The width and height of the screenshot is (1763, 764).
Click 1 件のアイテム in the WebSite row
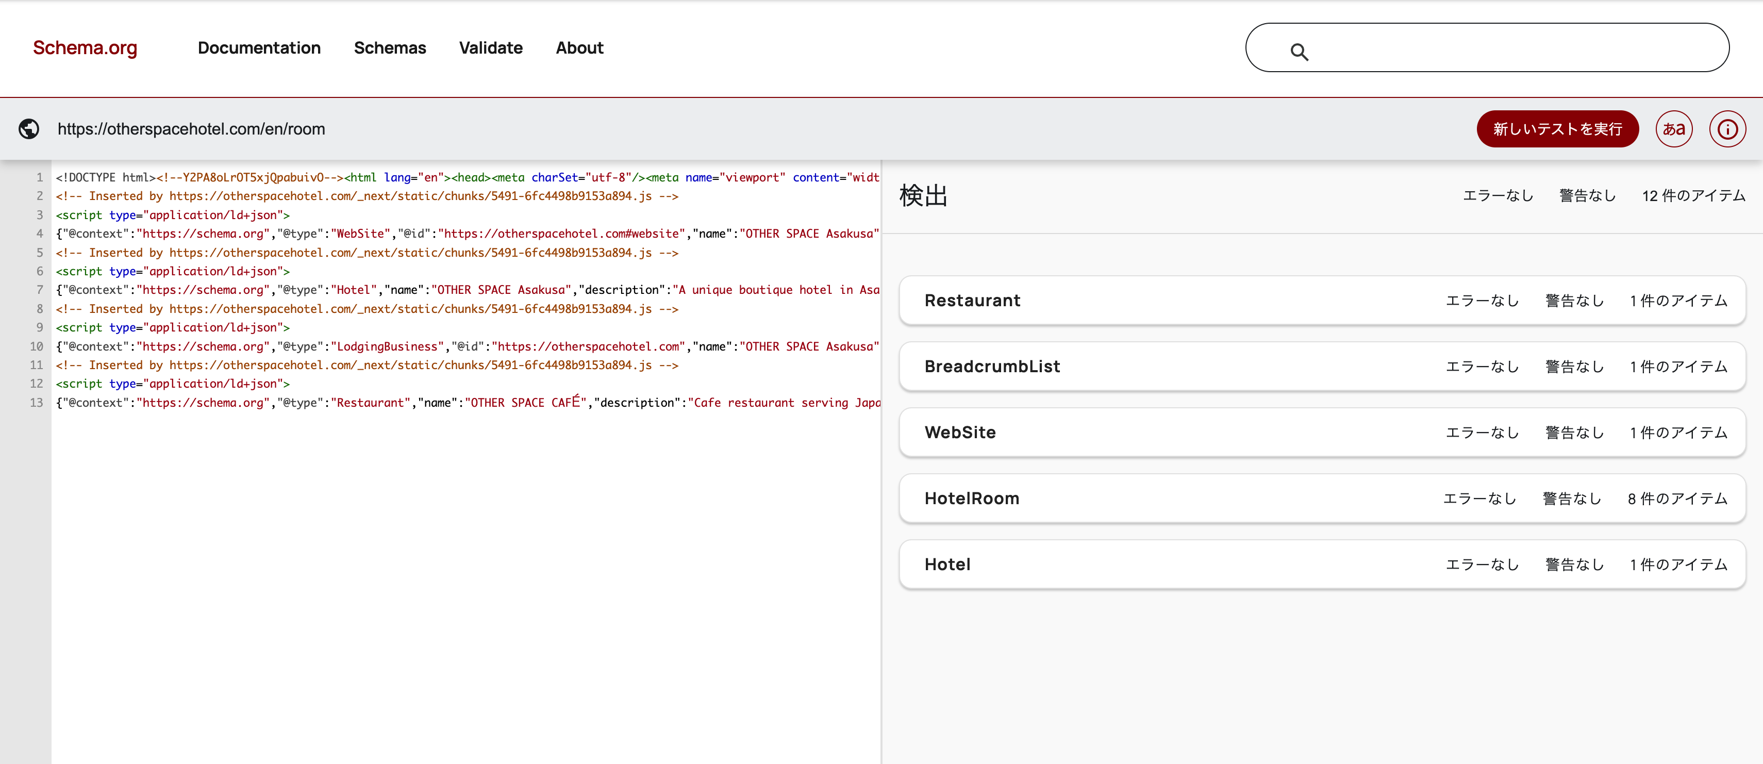click(x=1679, y=433)
